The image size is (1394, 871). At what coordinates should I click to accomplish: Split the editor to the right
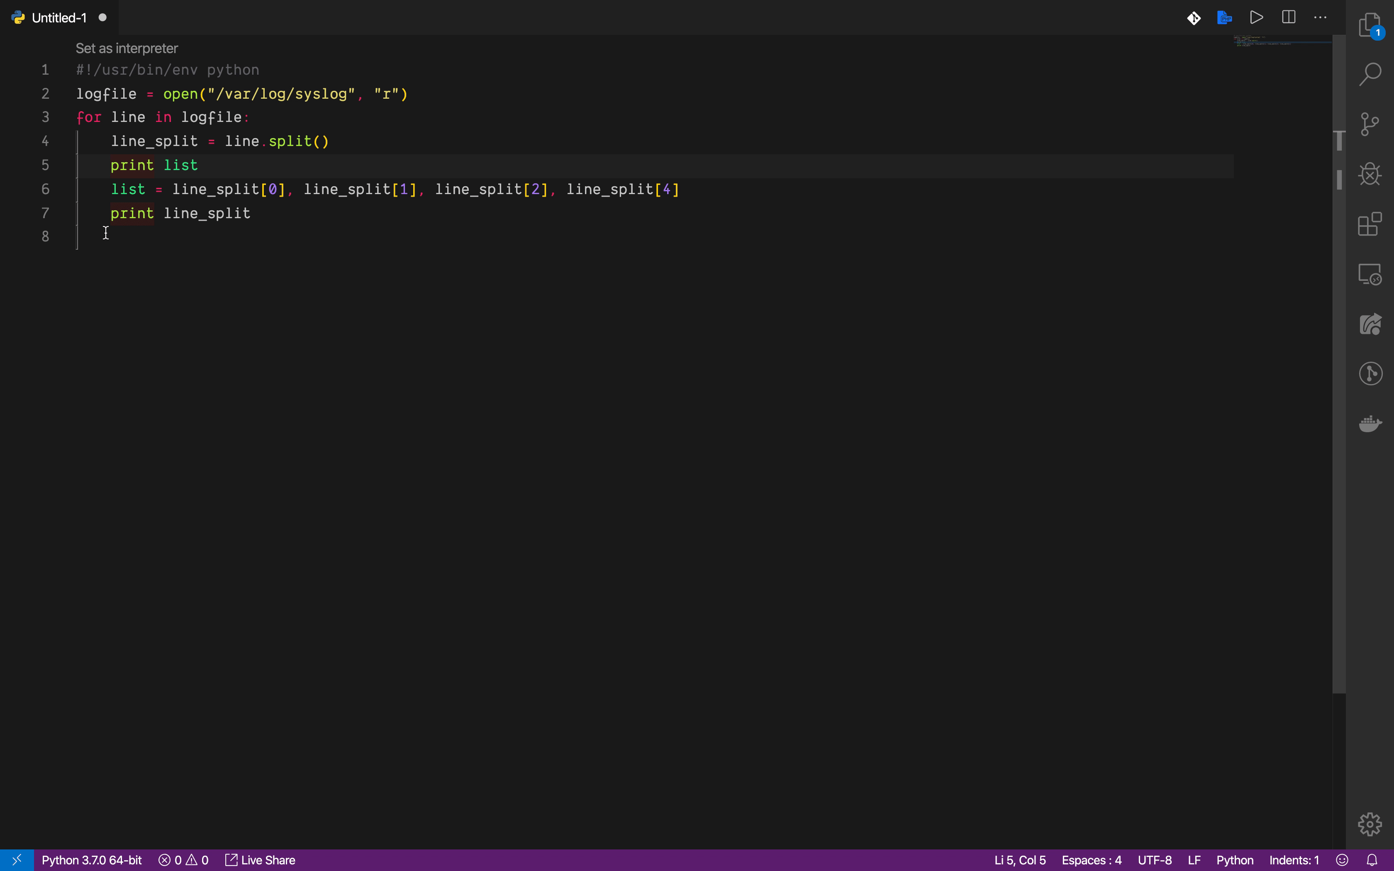[1289, 17]
